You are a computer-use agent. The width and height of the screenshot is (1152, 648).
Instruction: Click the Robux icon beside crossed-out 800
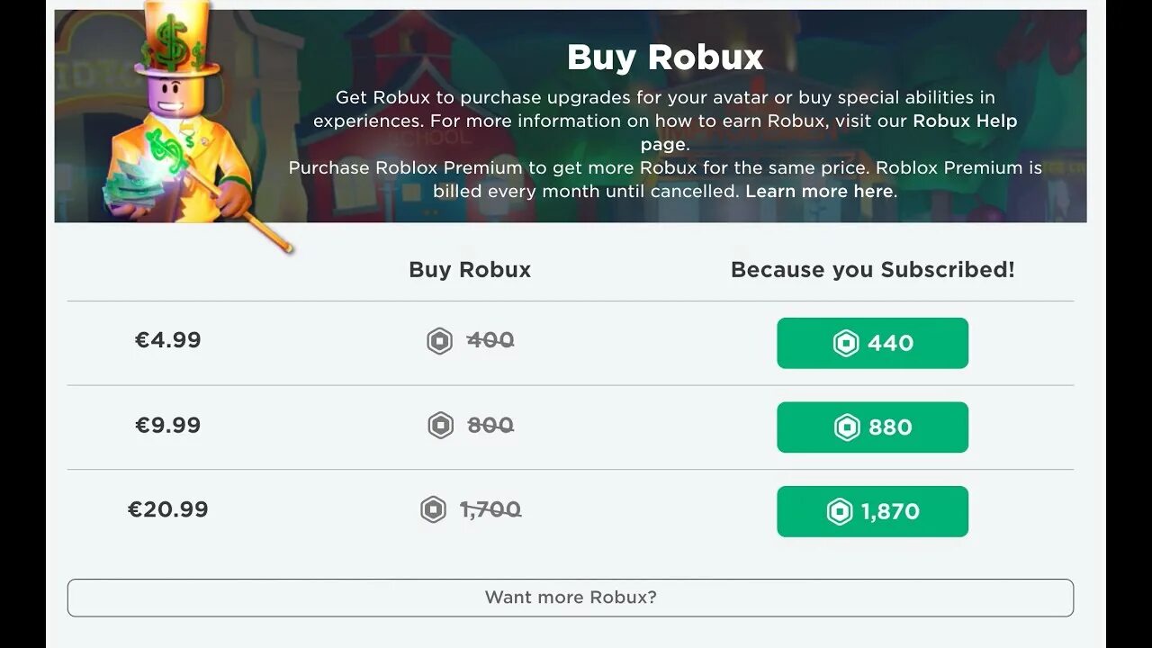pyautogui.click(x=440, y=426)
